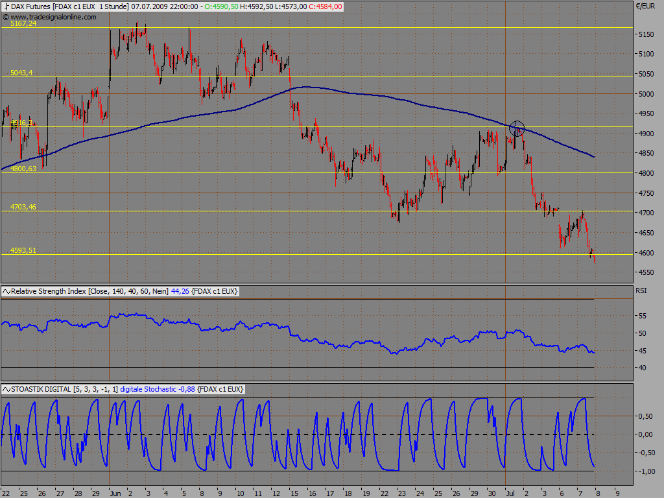This screenshot has width=664, height=498.
Task: Click the 4900 price axis tick
Action: 646,134
